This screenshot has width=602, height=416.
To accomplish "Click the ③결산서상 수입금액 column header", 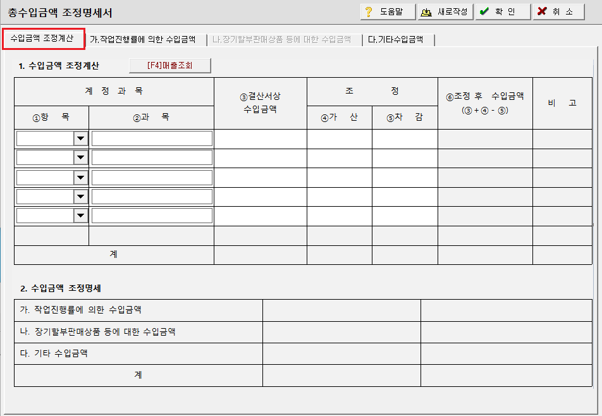I will (261, 103).
